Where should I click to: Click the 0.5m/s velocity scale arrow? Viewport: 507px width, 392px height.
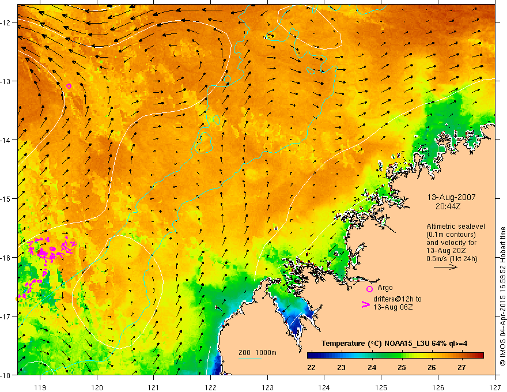coord(445,267)
